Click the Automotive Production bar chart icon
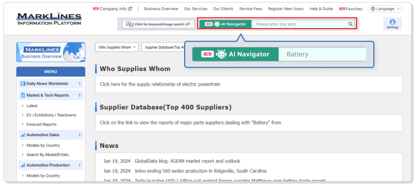This screenshot has width=416, height=190. pyautogui.click(x=23, y=165)
